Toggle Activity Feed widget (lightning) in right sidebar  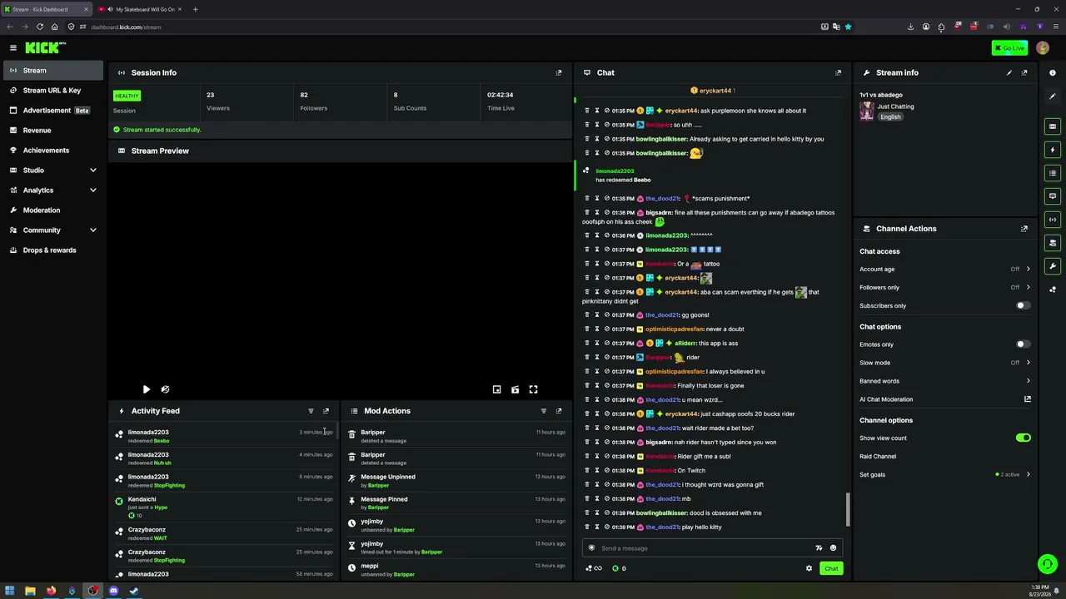[1053, 150]
